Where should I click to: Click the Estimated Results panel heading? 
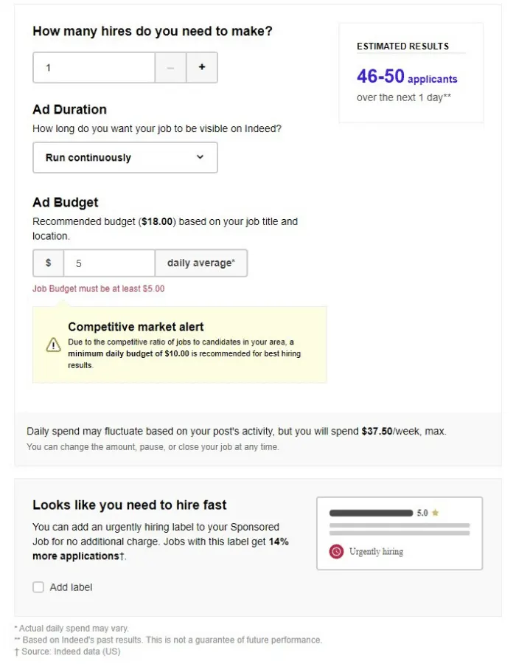coord(402,46)
